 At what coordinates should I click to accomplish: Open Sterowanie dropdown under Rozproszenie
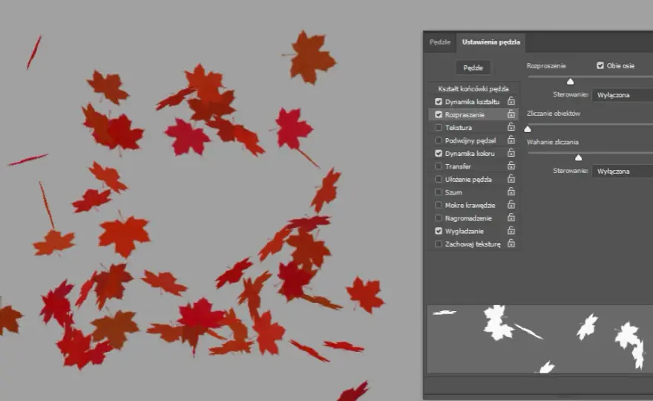[x=623, y=95]
